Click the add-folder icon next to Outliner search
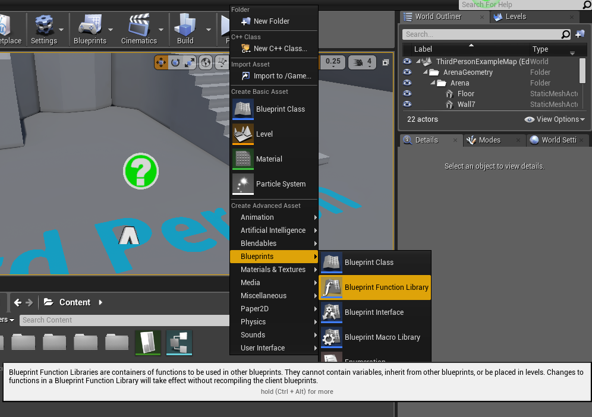 point(580,34)
